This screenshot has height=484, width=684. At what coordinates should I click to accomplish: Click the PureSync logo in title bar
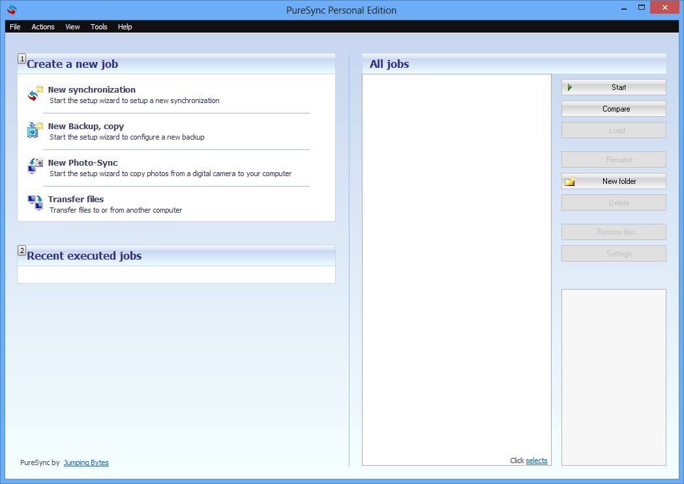[x=12, y=10]
